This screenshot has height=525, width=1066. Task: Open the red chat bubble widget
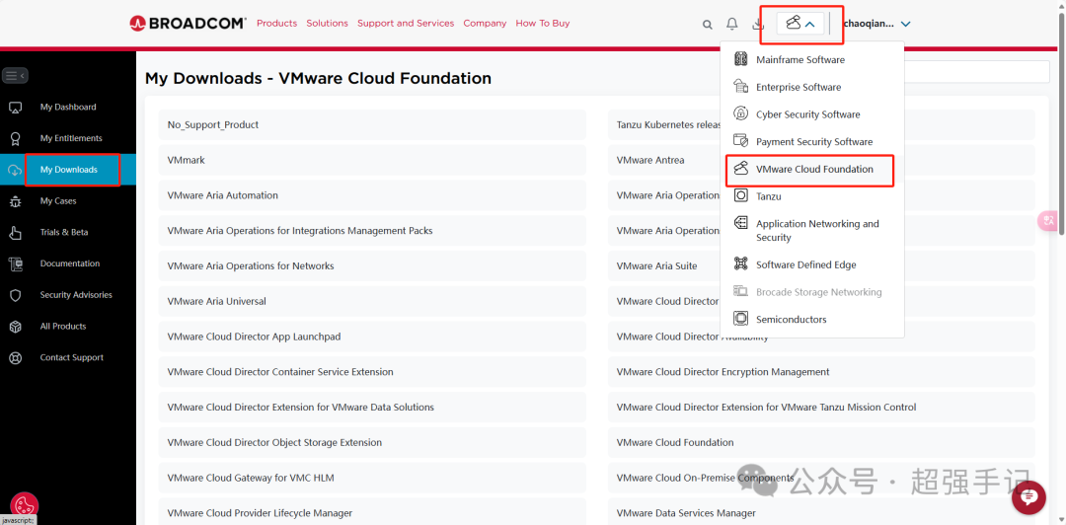pos(1028,497)
